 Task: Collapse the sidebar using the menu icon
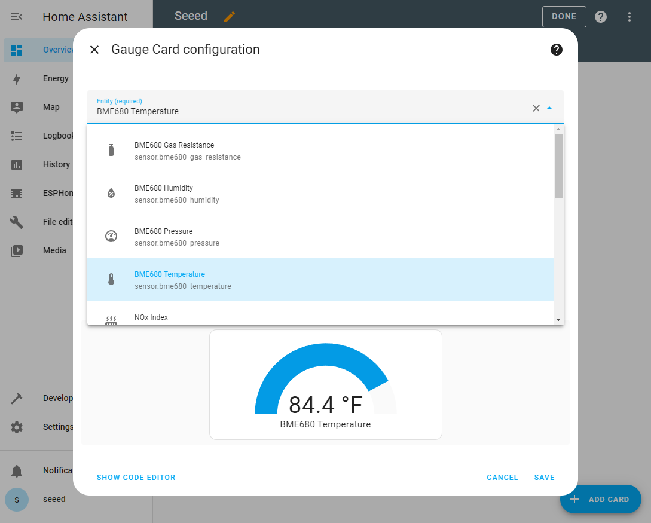[17, 17]
